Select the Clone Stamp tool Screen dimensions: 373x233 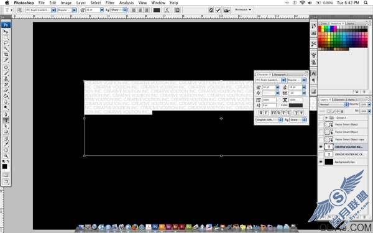click(x=6, y=79)
